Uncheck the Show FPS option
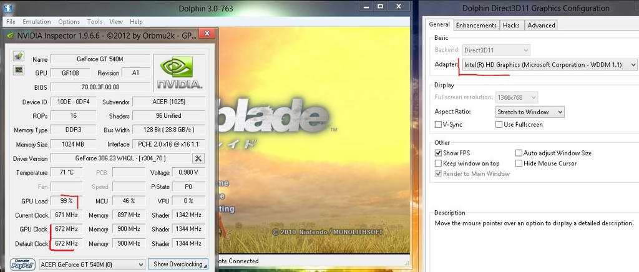639x272 pixels. coord(438,153)
